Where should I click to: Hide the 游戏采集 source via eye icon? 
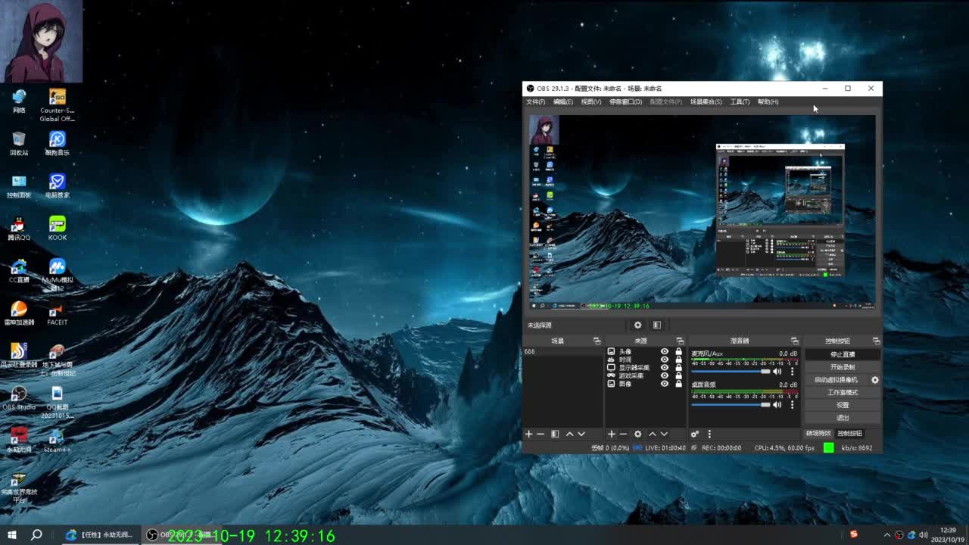click(665, 375)
